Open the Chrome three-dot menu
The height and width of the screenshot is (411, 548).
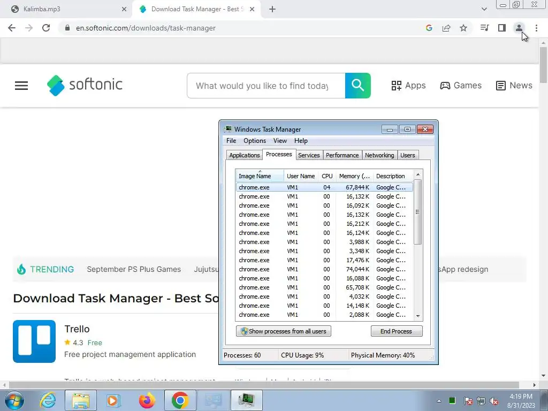(536, 28)
